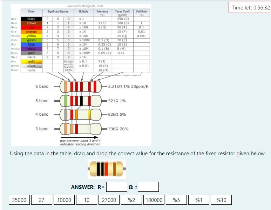271x210 pixels.
Task: Click the resistance value drop box after R=
Action: pos(117,187)
